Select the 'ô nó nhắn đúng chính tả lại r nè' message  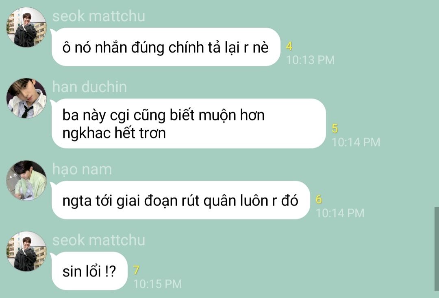(166, 47)
